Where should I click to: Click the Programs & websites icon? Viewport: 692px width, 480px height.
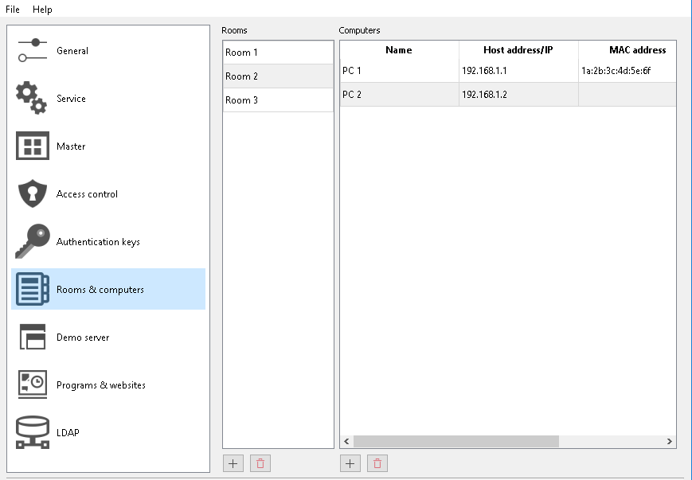(32, 384)
